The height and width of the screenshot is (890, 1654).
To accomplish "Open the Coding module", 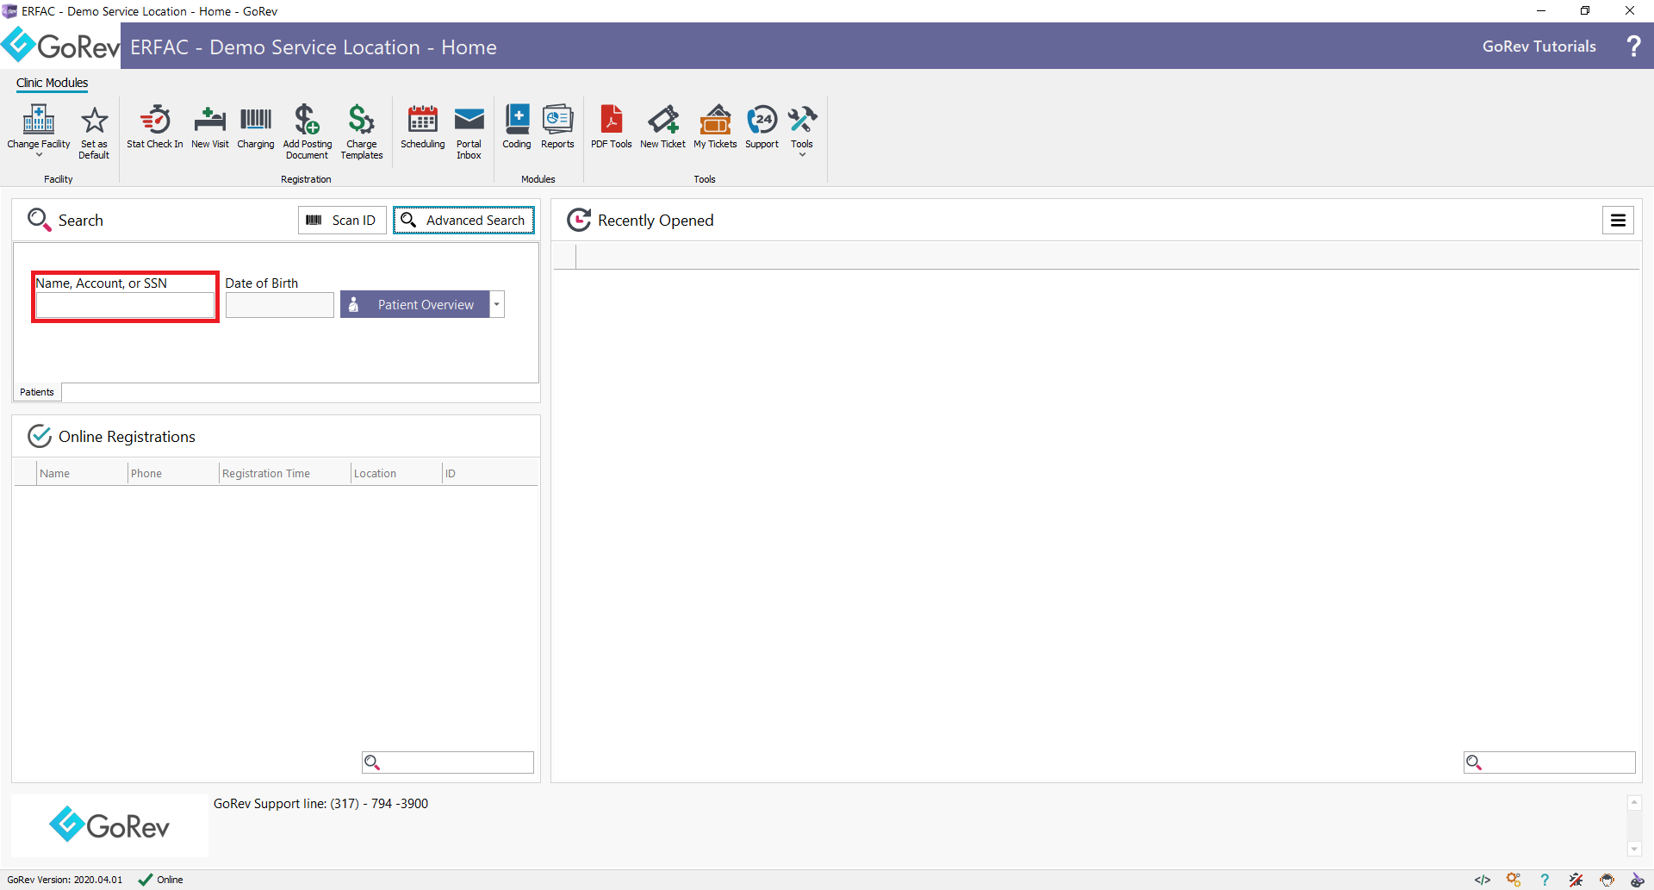I will 517,127.
